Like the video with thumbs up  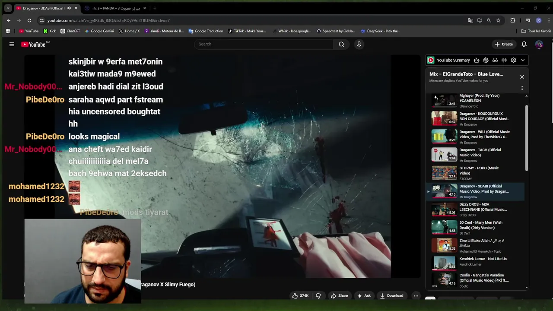(300, 296)
